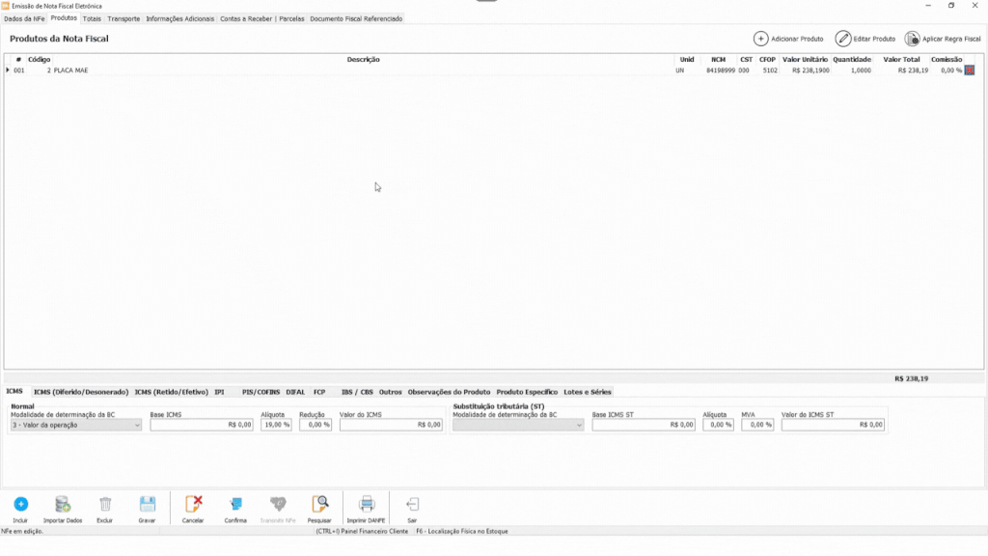Go to the IBS / CBS tab

357,392
